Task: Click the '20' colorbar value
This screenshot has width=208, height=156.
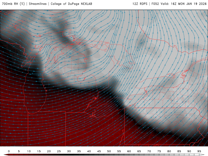Action: [x=49, y=151]
